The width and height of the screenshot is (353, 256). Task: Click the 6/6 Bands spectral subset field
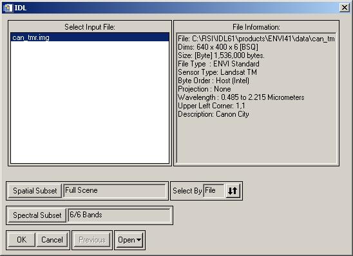pyautogui.click(x=119, y=215)
